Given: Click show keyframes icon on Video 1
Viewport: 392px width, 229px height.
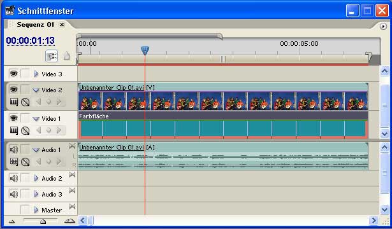Looking at the screenshot, I should [x=25, y=130].
